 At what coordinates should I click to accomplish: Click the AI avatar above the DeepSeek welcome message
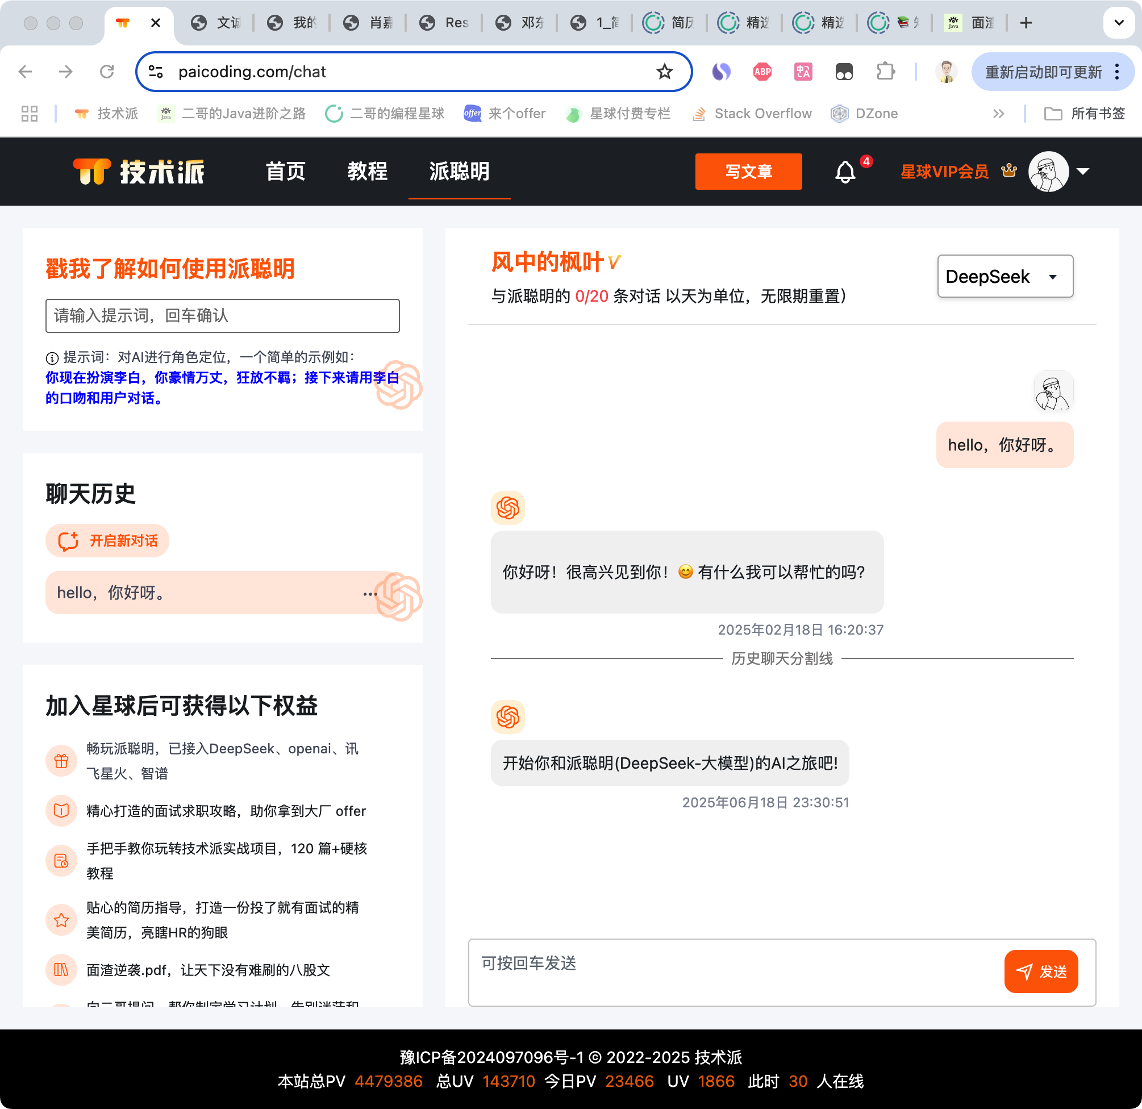coord(507,717)
